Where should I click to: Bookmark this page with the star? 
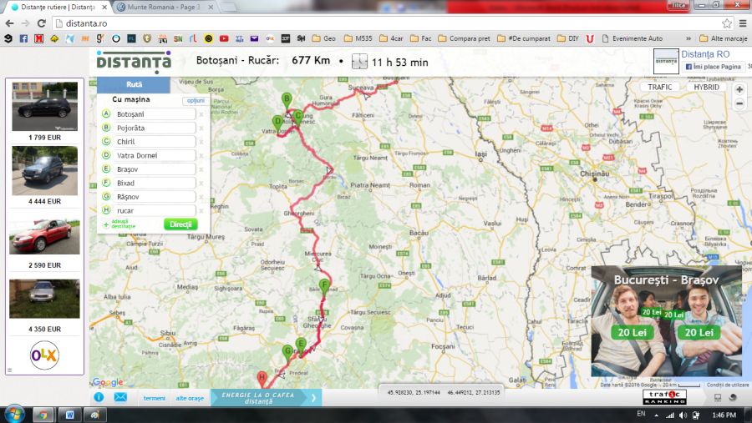coord(724,23)
